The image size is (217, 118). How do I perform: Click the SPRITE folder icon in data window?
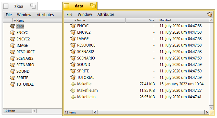point(73,71)
